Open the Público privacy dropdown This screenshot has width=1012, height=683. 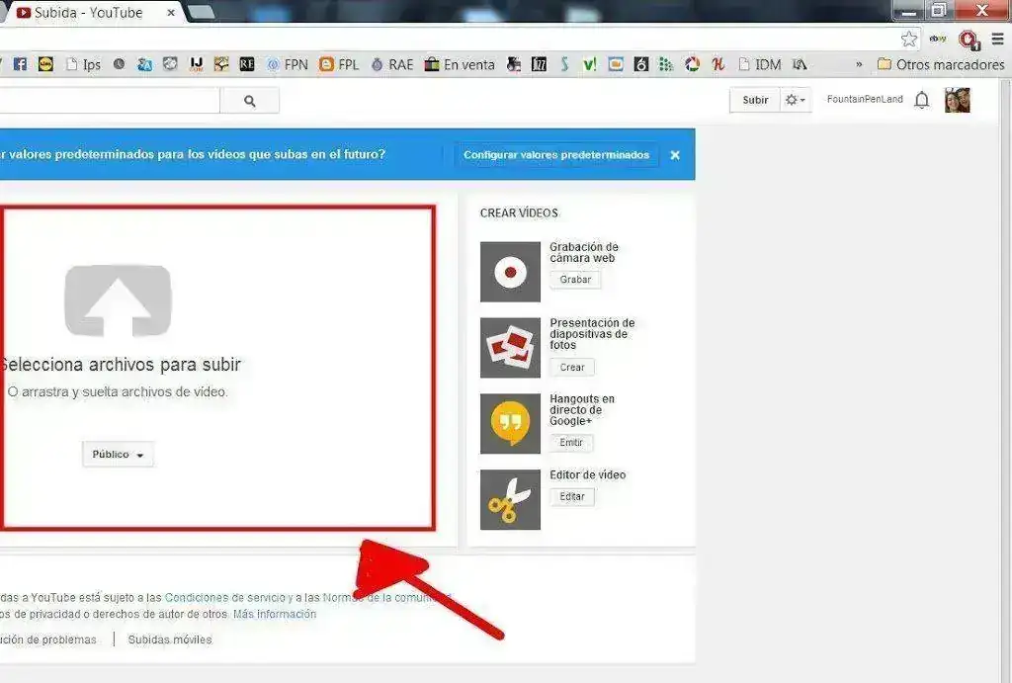(x=118, y=454)
